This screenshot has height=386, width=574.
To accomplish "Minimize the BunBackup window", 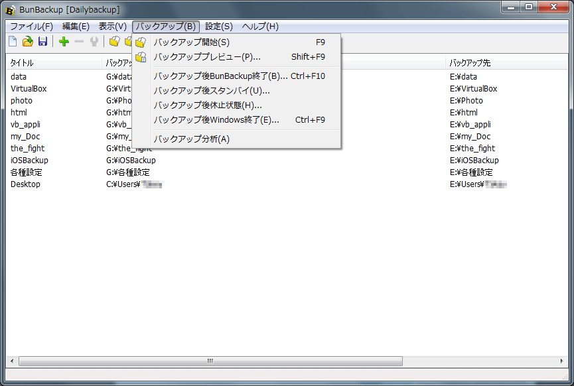I will click(511, 7).
